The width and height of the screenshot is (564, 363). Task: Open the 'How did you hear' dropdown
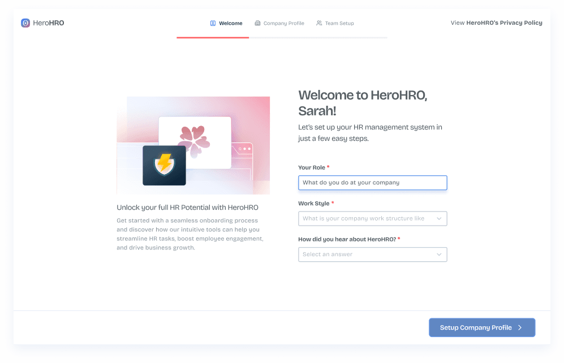coord(373,254)
